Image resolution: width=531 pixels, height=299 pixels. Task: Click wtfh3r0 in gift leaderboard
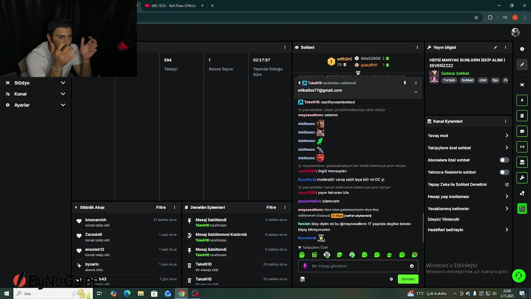coord(344,59)
